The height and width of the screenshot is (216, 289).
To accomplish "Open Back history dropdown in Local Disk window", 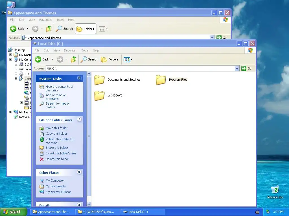I will [x=52, y=59].
